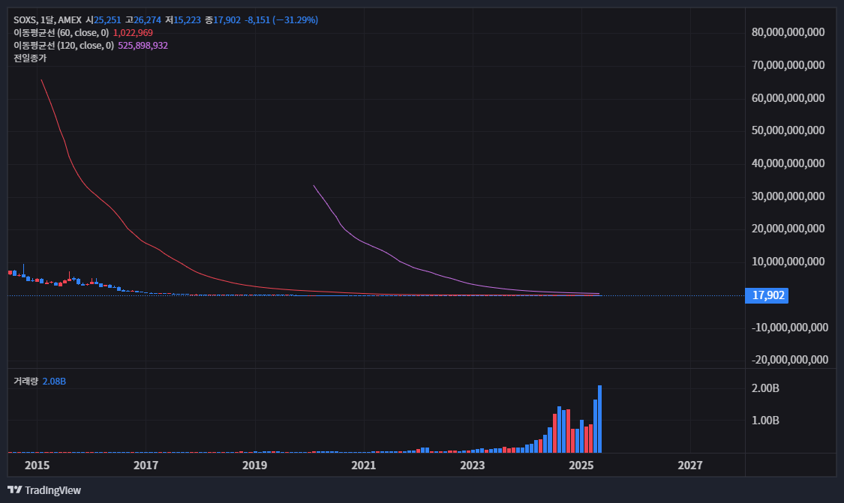Click the 2.00B volume axis label
The image size is (844, 503).
pyautogui.click(x=765, y=388)
